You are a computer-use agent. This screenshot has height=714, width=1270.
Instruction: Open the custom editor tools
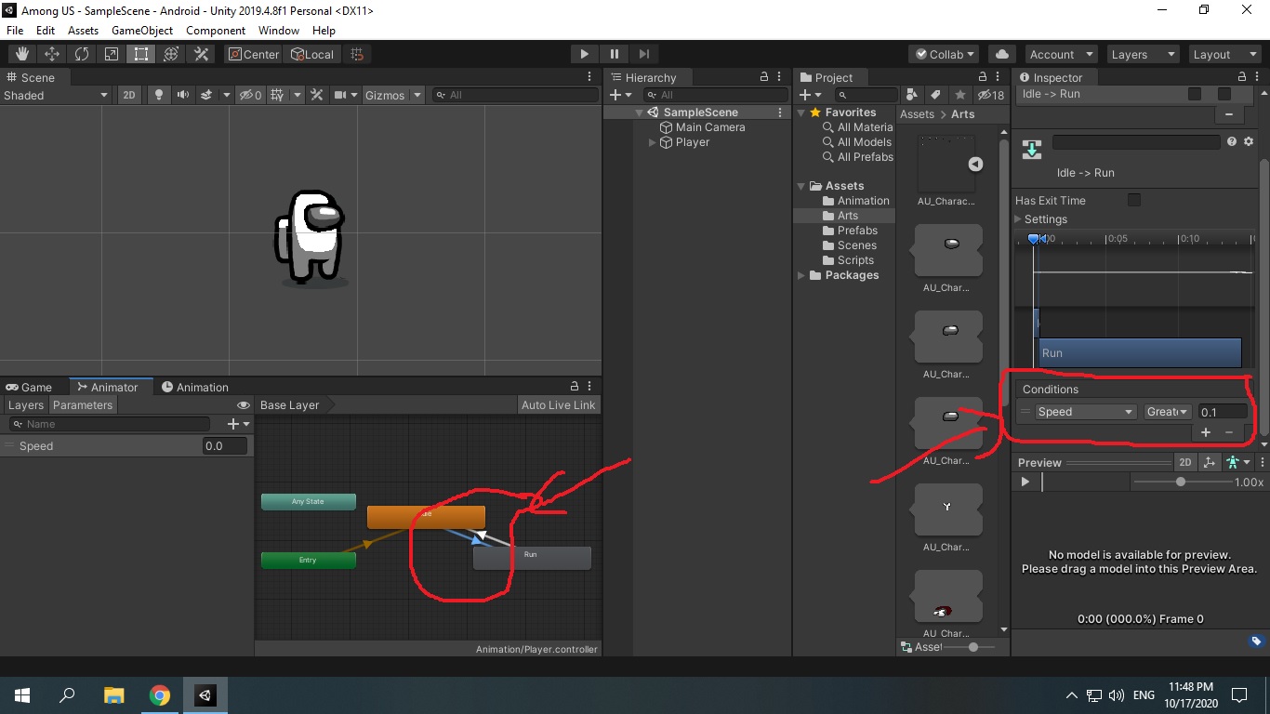[201, 54]
